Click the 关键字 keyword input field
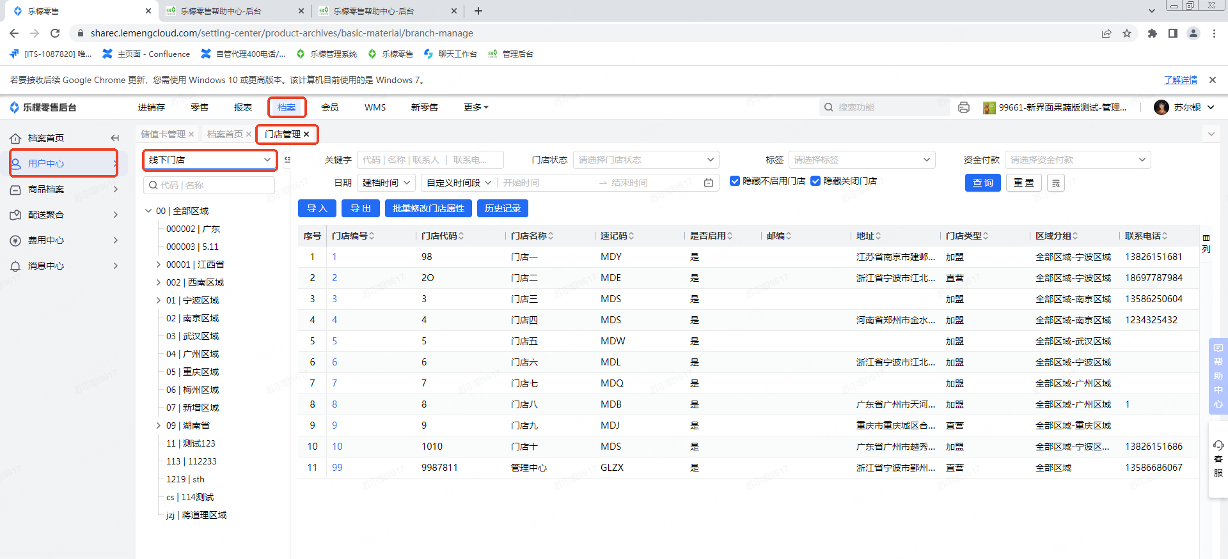The height and width of the screenshot is (559, 1228). 430,160
